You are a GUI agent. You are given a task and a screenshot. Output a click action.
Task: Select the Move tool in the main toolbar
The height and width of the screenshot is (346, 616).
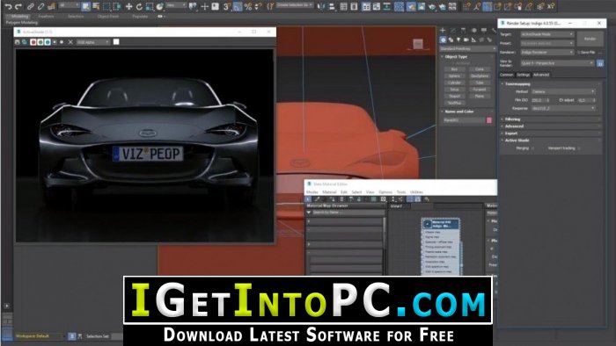click(128, 7)
